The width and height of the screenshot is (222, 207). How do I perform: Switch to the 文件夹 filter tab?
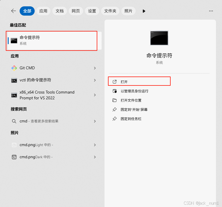click(110, 11)
